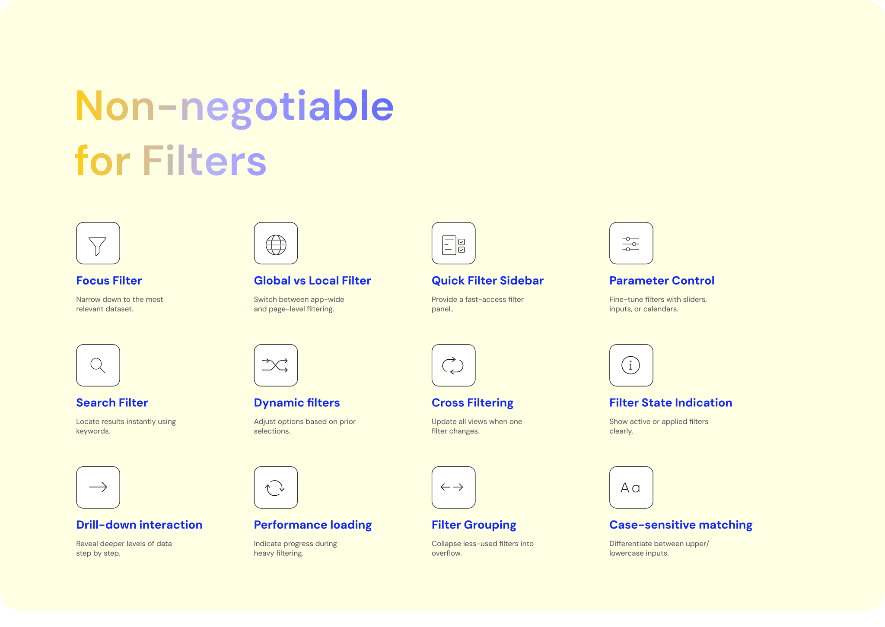Click the Drill-down interaction heading
885x627 pixels.
[x=139, y=525]
